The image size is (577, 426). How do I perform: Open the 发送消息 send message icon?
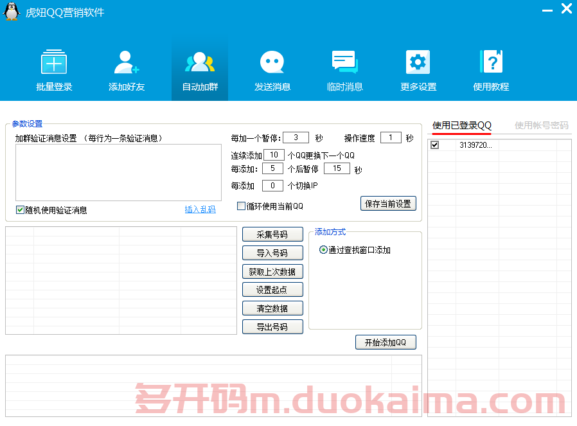[x=272, y=62]
